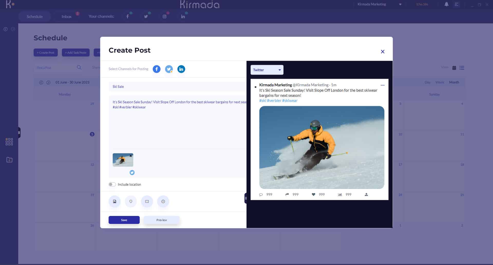The image size is (493, 265).
Task: Switch to the Schedule tab
Action: pos(35,16)
